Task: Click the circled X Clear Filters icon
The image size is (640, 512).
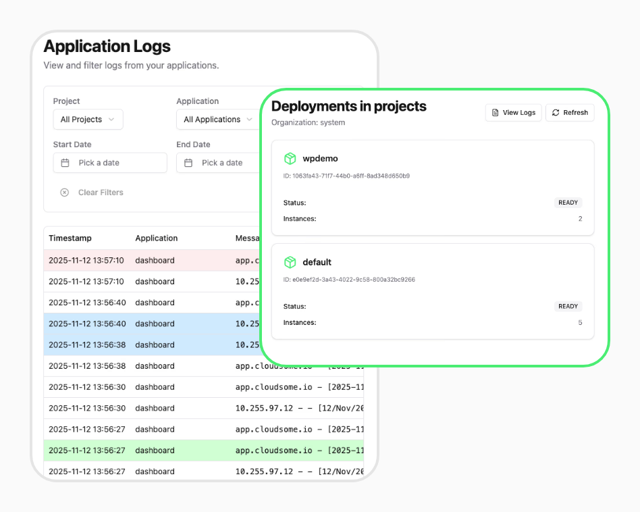Action: pyautogui.click(x=65, y=193)
